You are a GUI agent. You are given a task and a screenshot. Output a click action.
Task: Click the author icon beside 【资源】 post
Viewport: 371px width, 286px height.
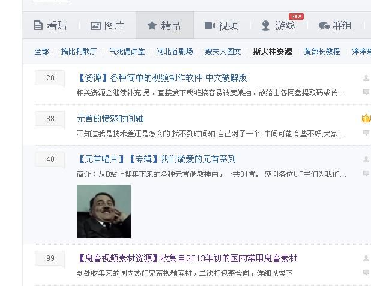(x=366, y=78)
